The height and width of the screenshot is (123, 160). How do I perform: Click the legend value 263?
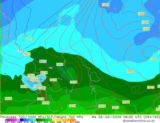[13, 122]
